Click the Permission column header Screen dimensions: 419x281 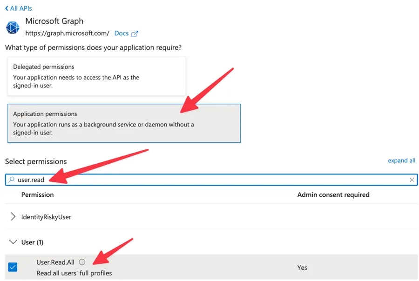tap(37, 194)
